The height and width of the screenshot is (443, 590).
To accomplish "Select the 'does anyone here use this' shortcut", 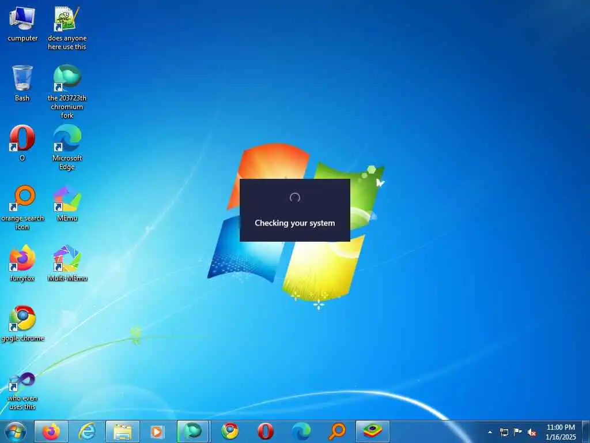I will pos(67,28).
